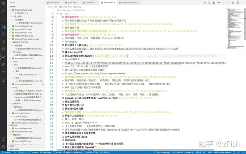Open the Extensions view in activity bar
The image size is (246, 154).
[x=3, y=80]
